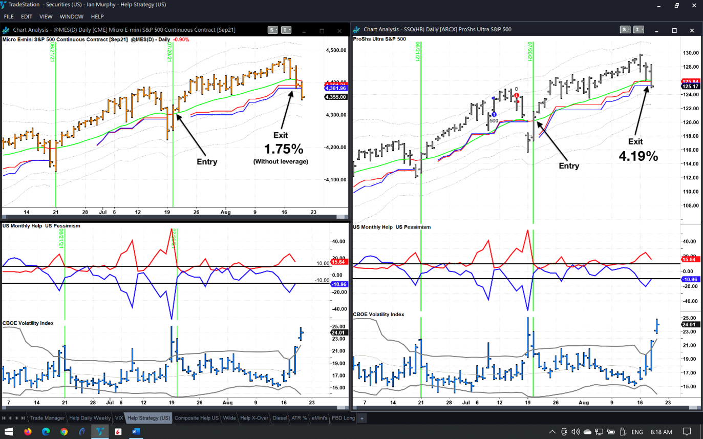Click the red buy marker on SSO chart
Image resolution: width=703 pixels, height=439 pixels.
click(x=517, y=96)
